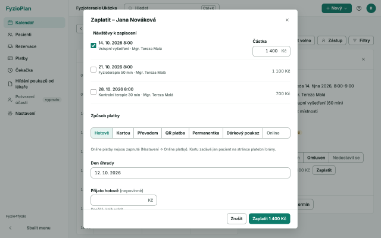The image size is (381, 238).
Task: Click the 700 Kč amount text
Action: click(x=283, y=94)
